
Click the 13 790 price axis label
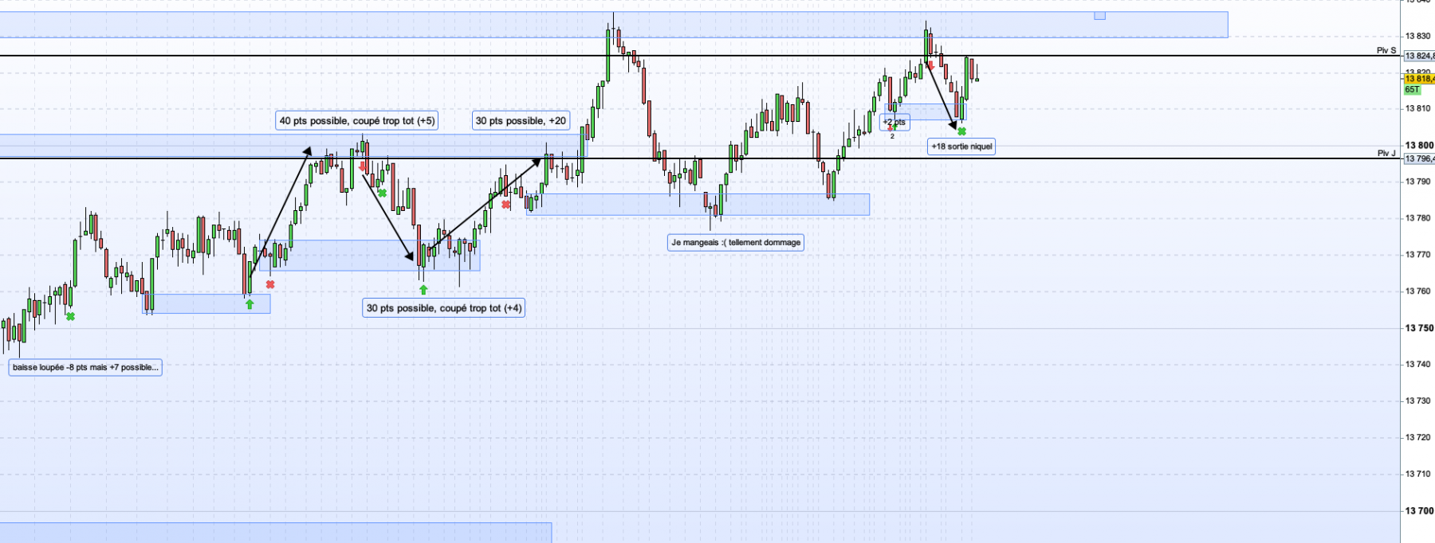[1417, 182]
